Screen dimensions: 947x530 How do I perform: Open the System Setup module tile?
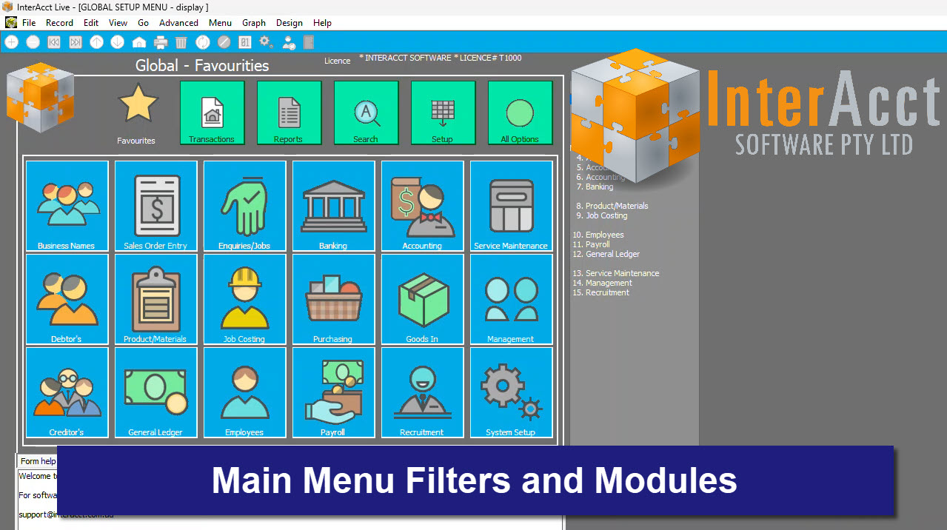point(512,392)
